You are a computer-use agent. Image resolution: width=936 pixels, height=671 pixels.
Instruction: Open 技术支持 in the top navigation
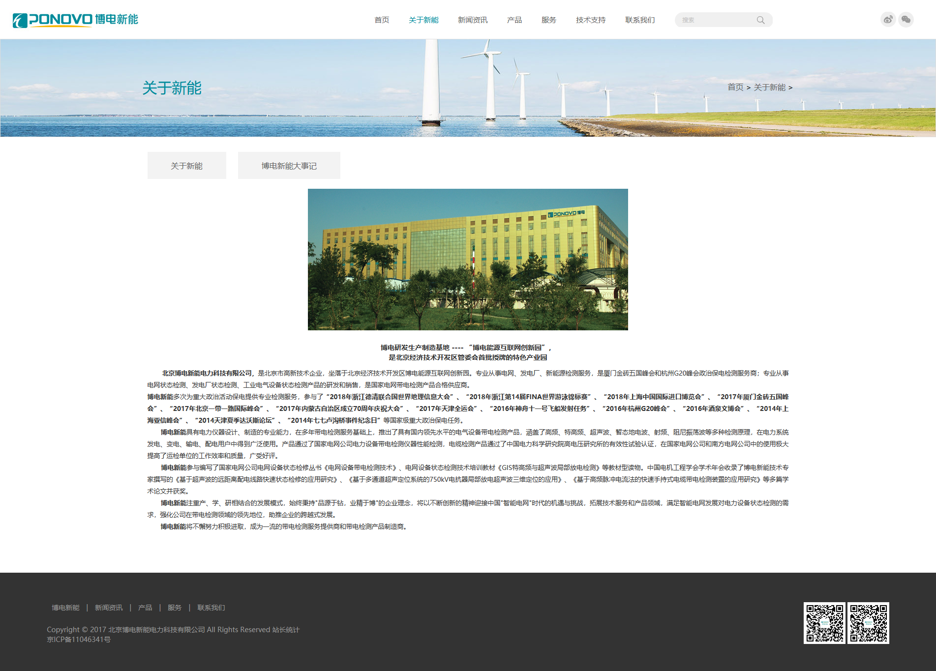pyautogui.click(x=591, y=20)
